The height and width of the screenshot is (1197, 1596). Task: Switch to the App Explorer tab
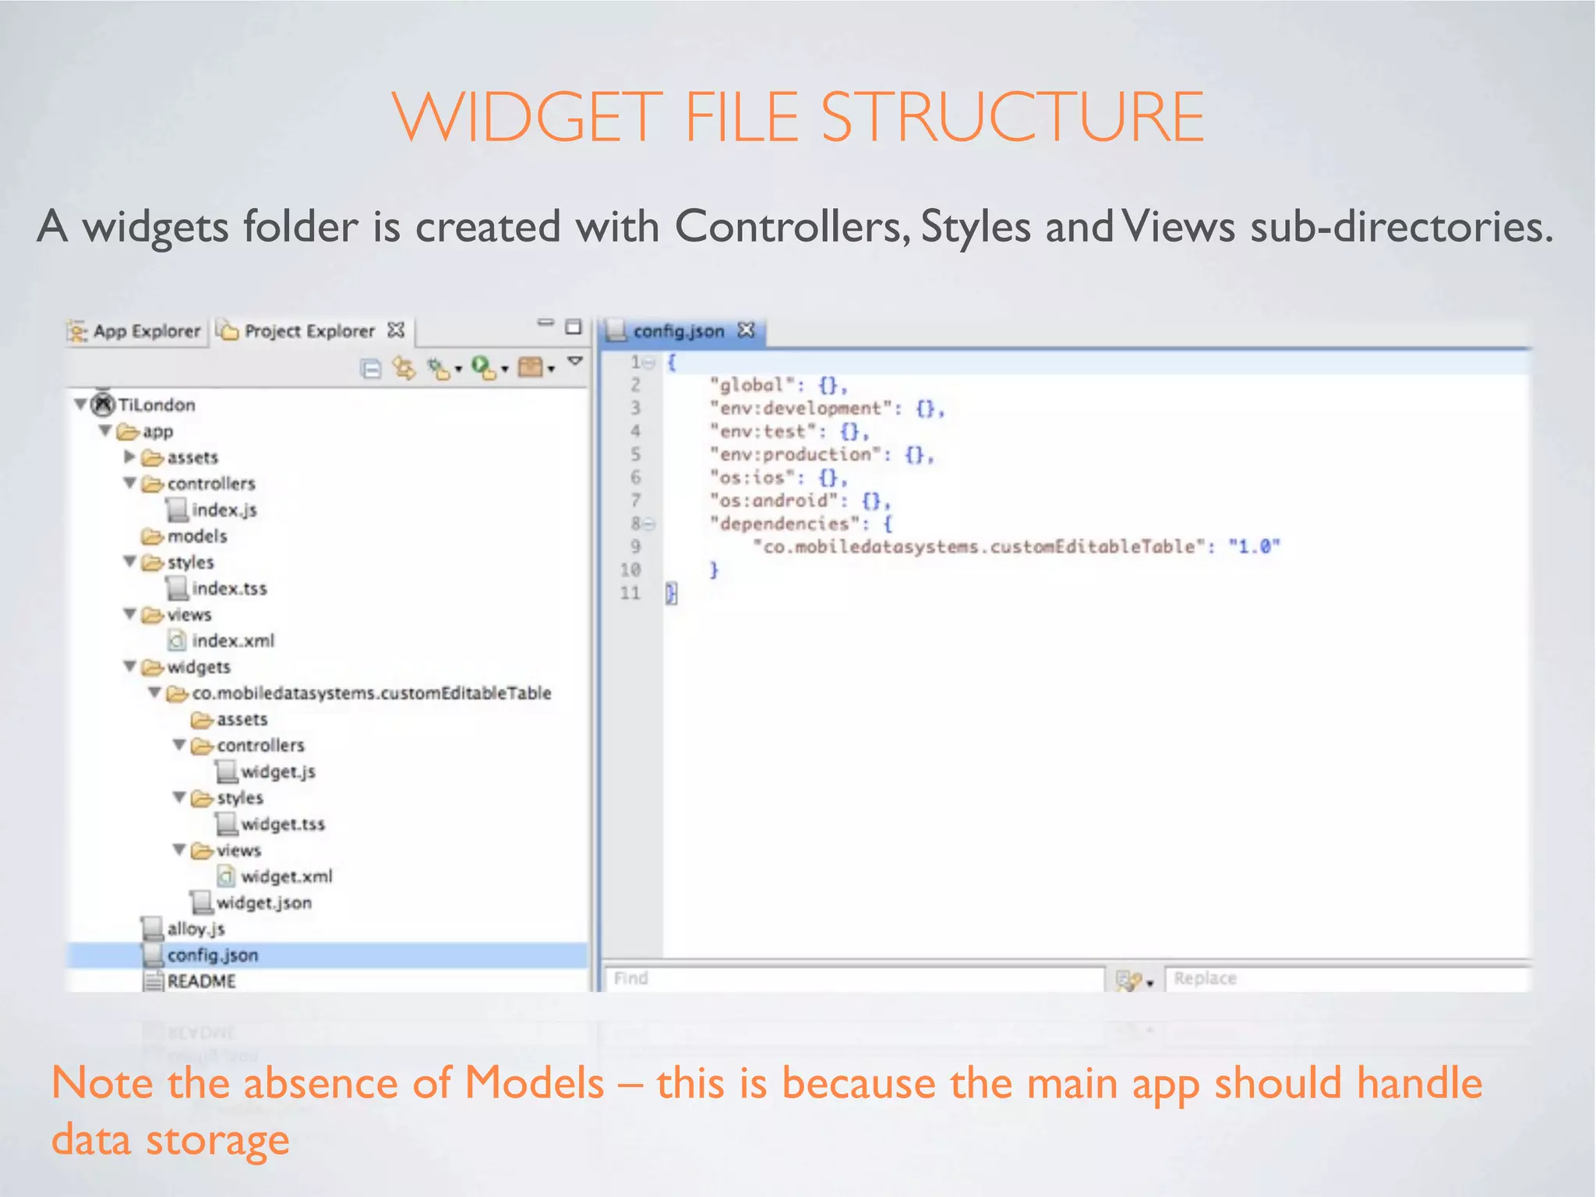click(135, 331)
